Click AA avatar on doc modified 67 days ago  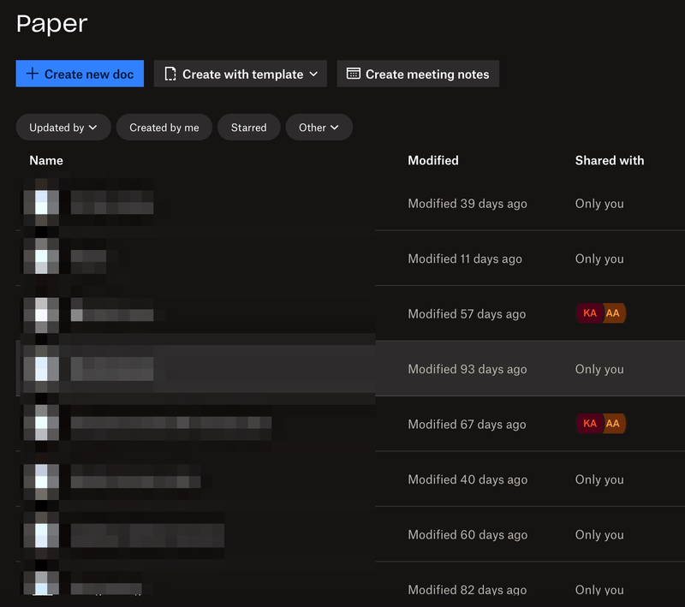(614, 424)
